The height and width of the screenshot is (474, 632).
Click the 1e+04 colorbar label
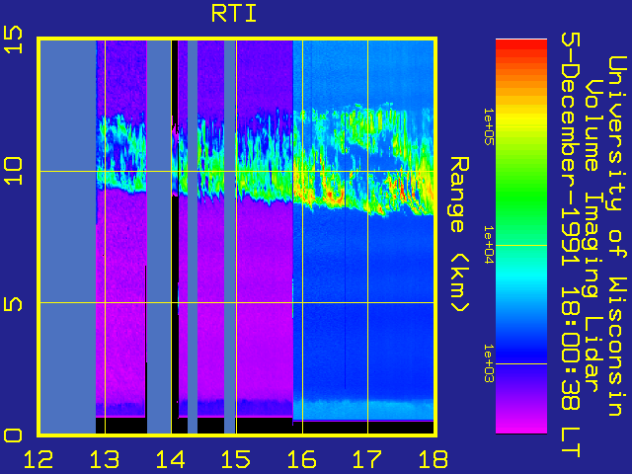tap(489, 245)
